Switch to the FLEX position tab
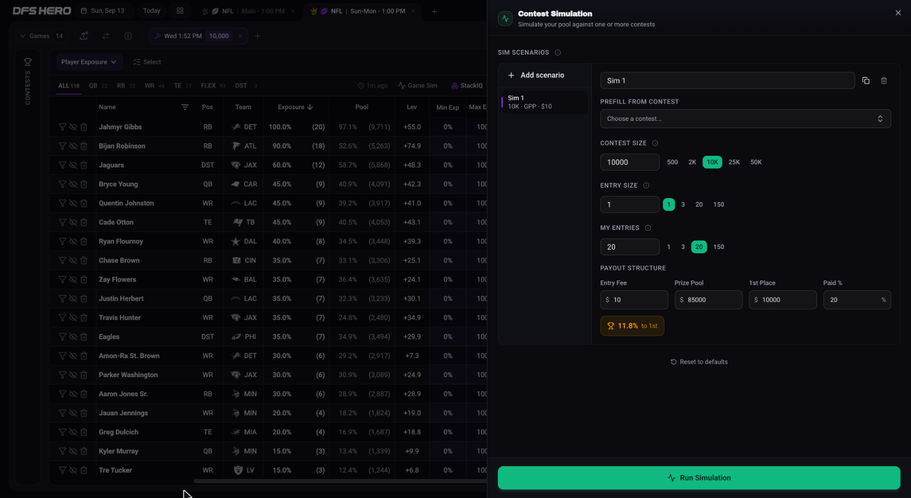Image resolution: width=911 pixels, height=498 pixels. pos(214,86)
